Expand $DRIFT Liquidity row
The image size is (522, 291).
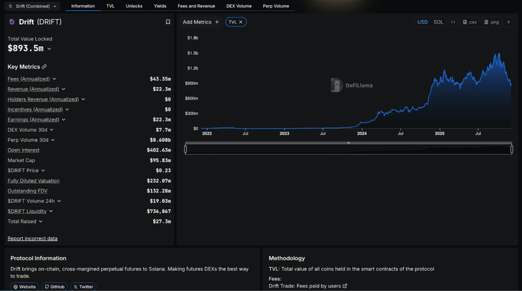[x=51, y=211]
